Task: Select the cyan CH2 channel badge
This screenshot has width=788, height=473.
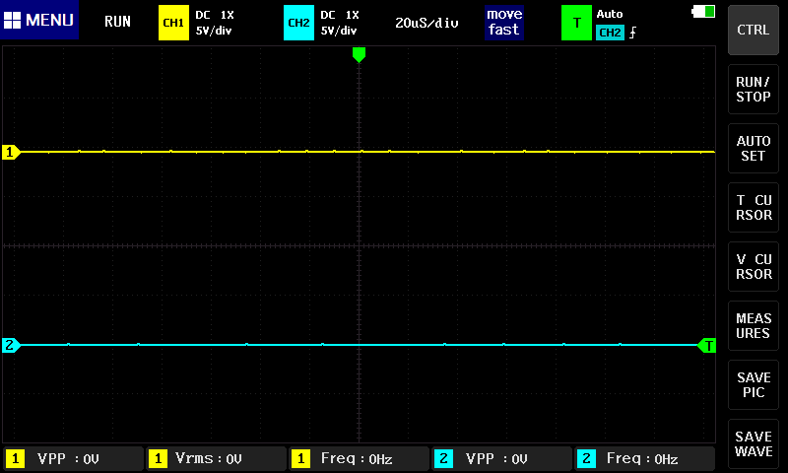Action: [297, 22]
